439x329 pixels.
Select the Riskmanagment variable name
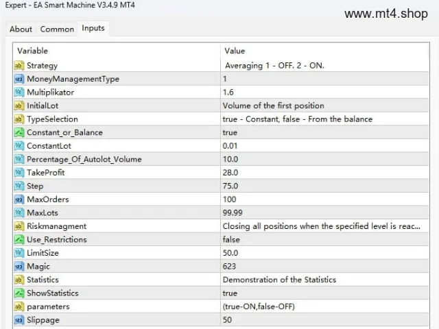click(x=56, y=226)
